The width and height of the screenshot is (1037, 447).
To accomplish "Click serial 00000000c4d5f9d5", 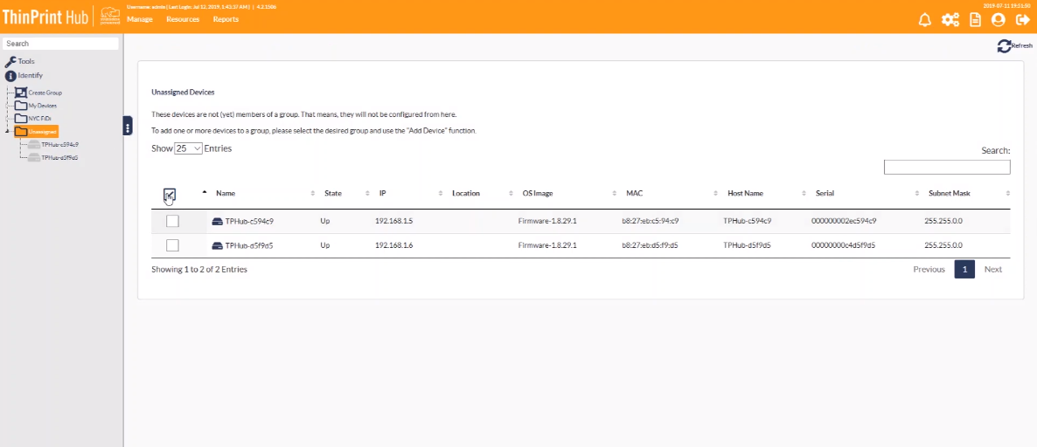I will tap(843, 245).
